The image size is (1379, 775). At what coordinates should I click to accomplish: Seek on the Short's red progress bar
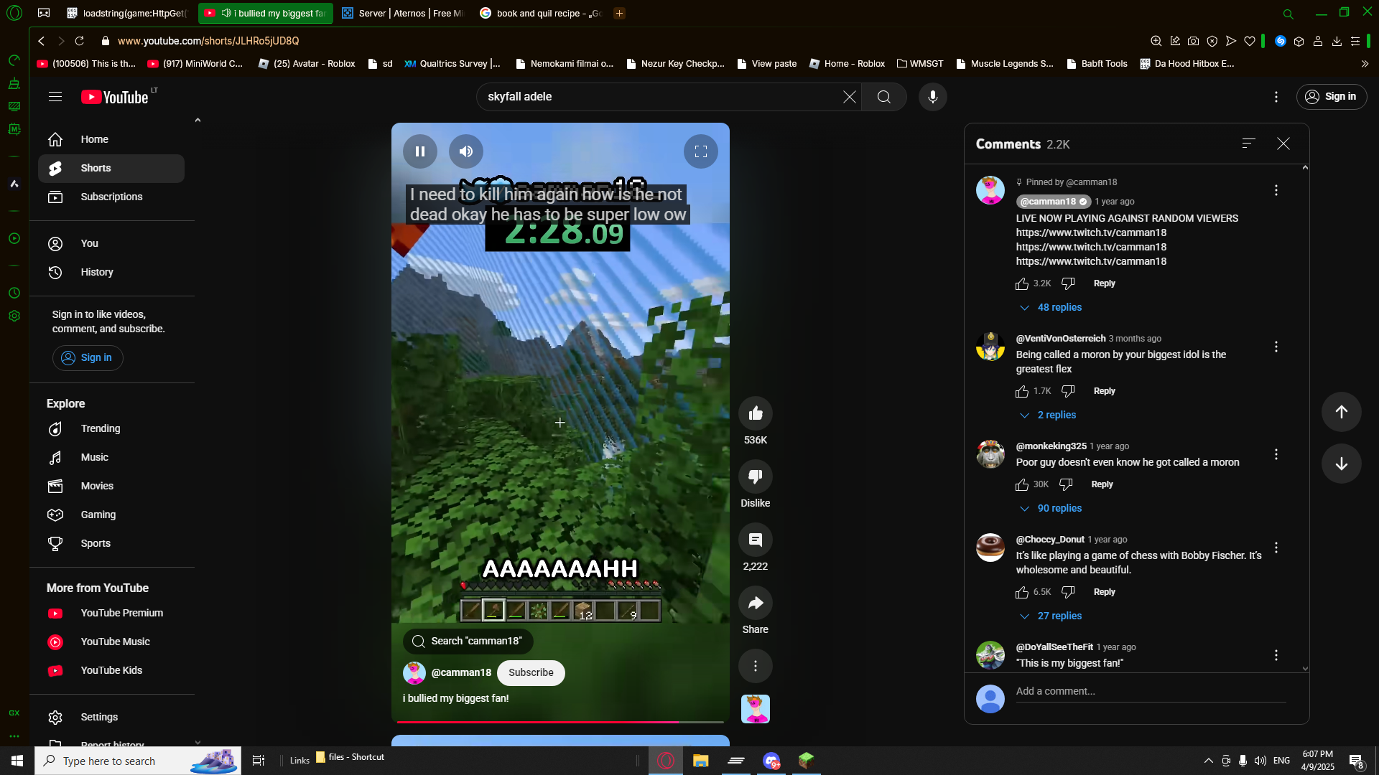click(x=560, y=721)
